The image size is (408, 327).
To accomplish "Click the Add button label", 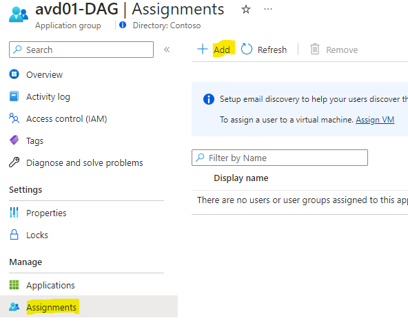I will click(222, 50).
